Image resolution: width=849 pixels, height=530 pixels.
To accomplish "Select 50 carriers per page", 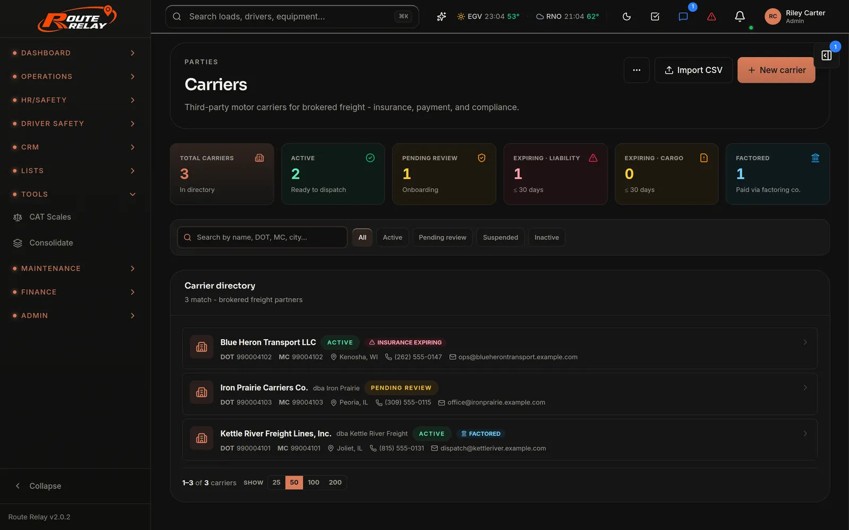I will point(294,482).
